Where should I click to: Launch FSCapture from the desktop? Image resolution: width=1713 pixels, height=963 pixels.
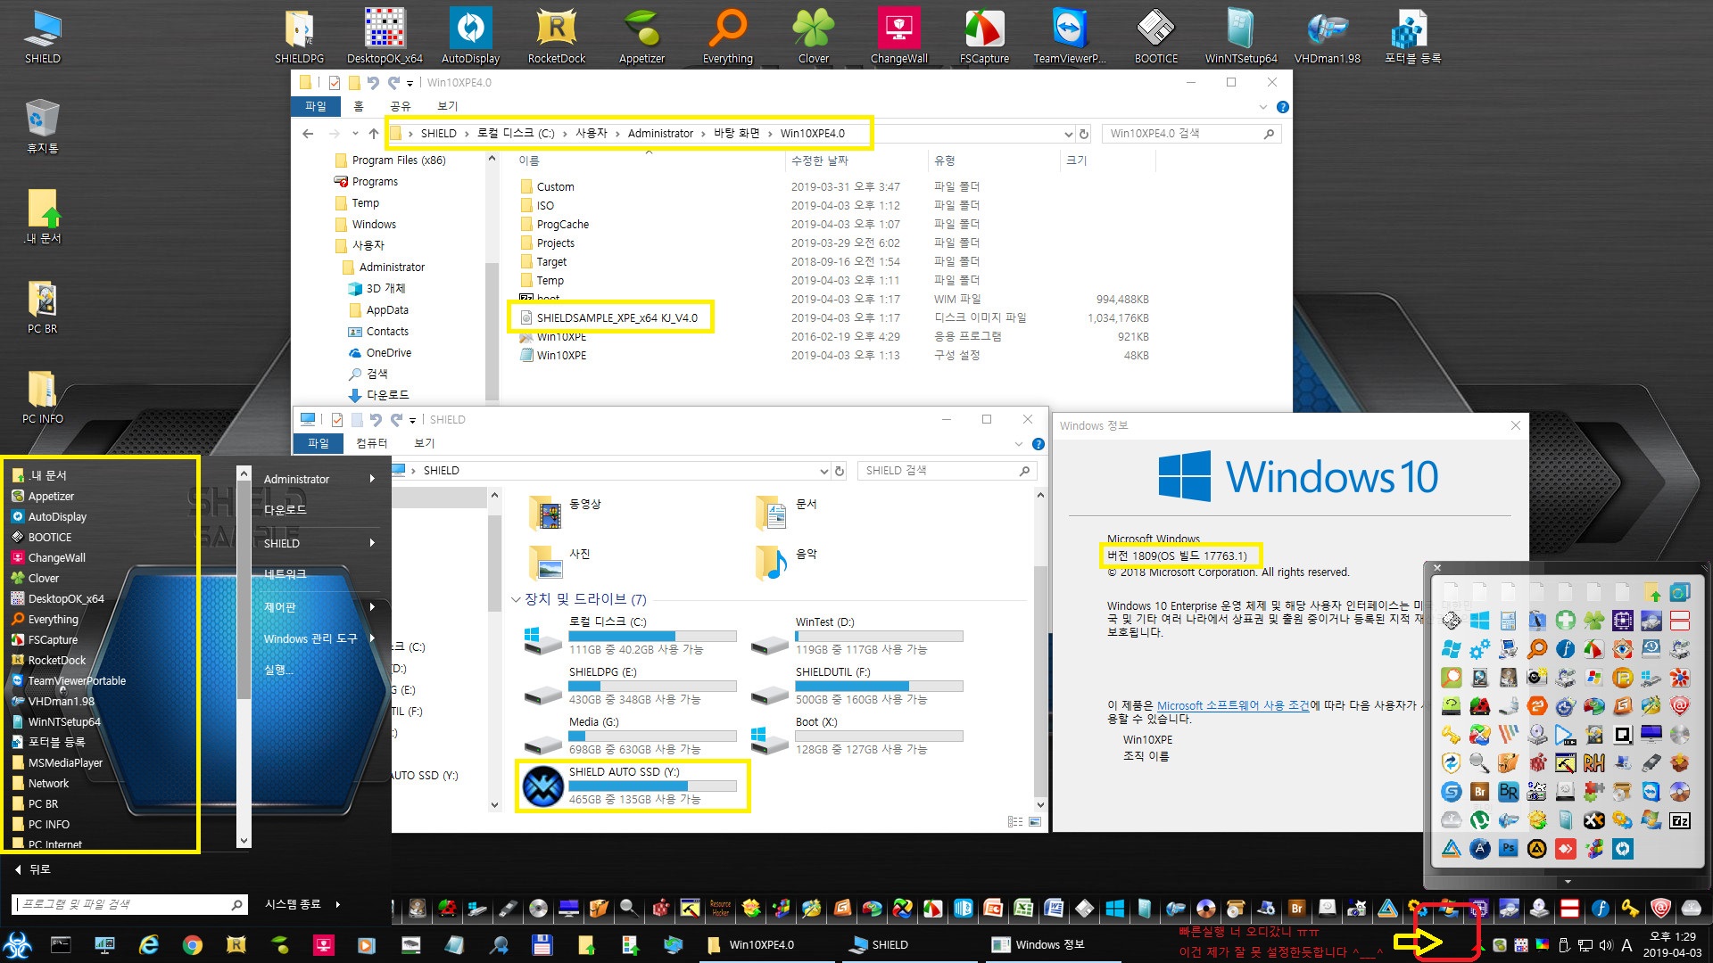[x=984, y=36]
